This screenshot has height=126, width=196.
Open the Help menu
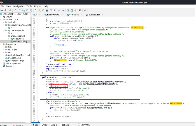point(46,6)
